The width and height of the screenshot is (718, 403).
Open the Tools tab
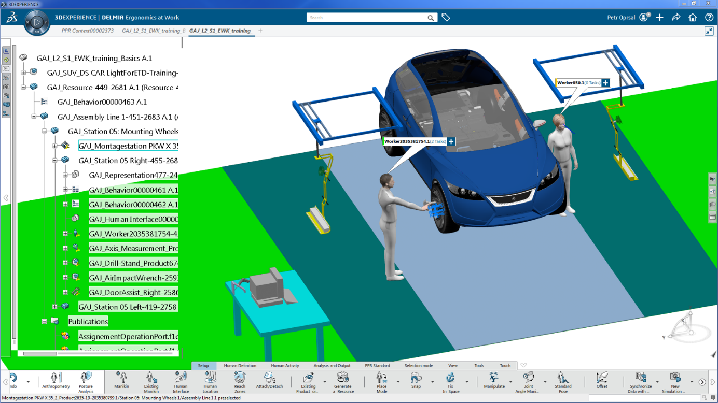(479, 366)
